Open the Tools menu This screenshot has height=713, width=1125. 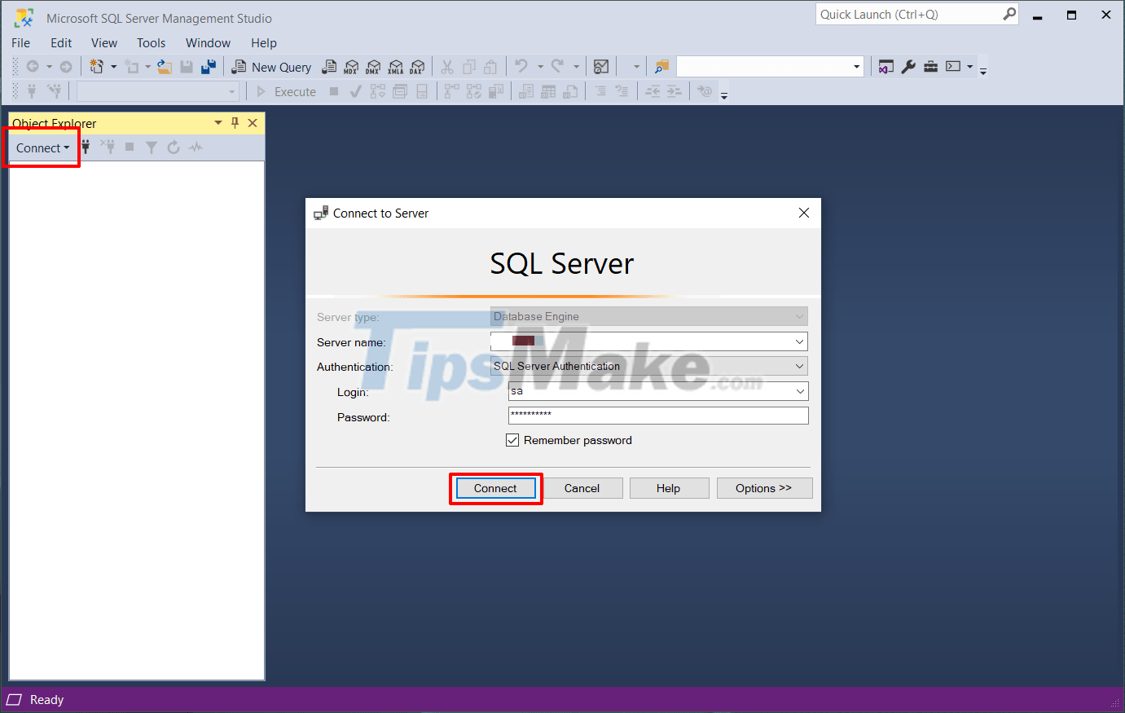151,42
